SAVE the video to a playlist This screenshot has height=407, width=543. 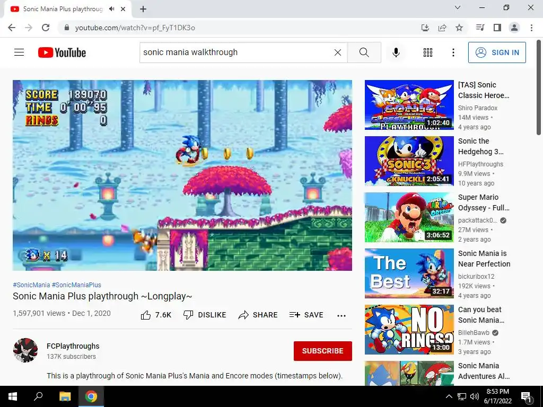(306, 315)
